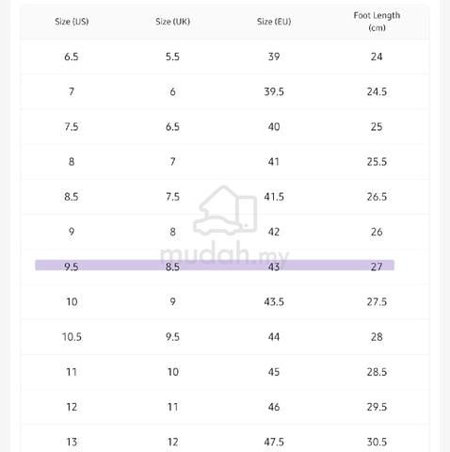Viewport: 450px width, 452px height.
Task: Select US size 10.5 cell
Action: [x=72, y=337]
